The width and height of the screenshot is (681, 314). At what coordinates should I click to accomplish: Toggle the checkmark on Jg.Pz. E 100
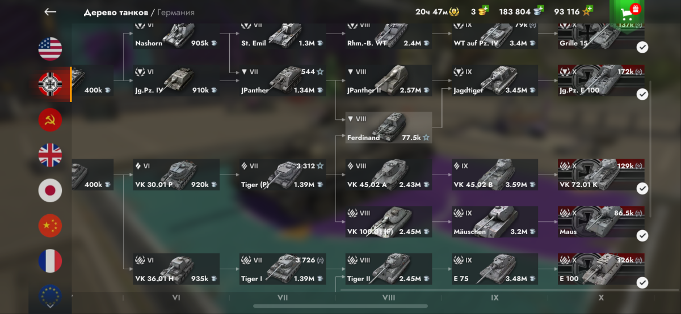tap(642, 94)
